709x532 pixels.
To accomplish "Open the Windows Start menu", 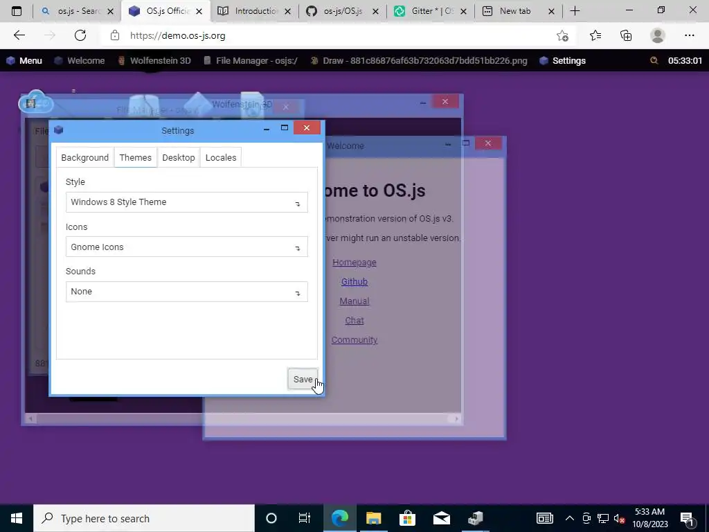I will (x=17, y=518).
